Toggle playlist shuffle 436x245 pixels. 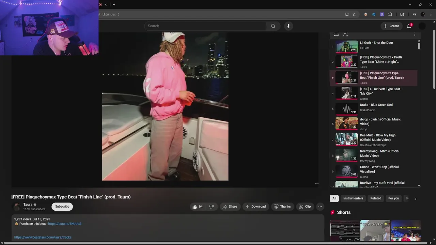345,34
